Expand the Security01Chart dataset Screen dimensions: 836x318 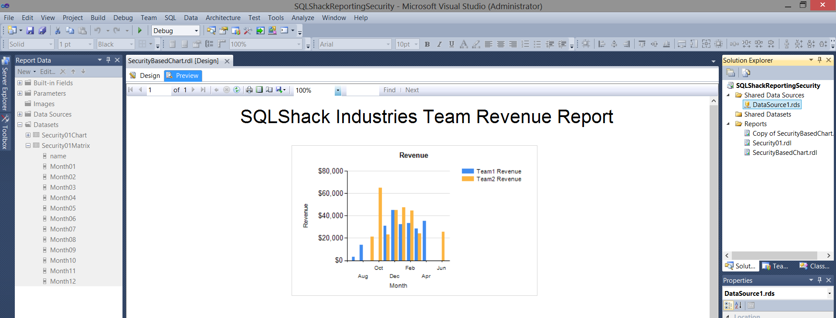(28, 135)
